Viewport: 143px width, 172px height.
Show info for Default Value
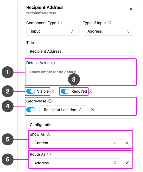click(53, 63)
